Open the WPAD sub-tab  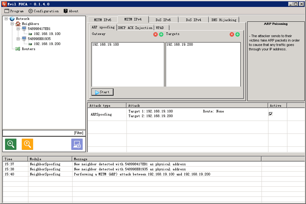161,28
